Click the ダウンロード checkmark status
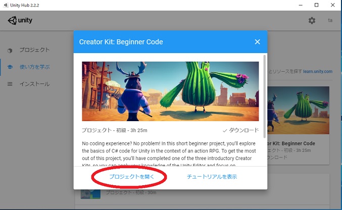342x210 pixels. click(x=240, y=130)
